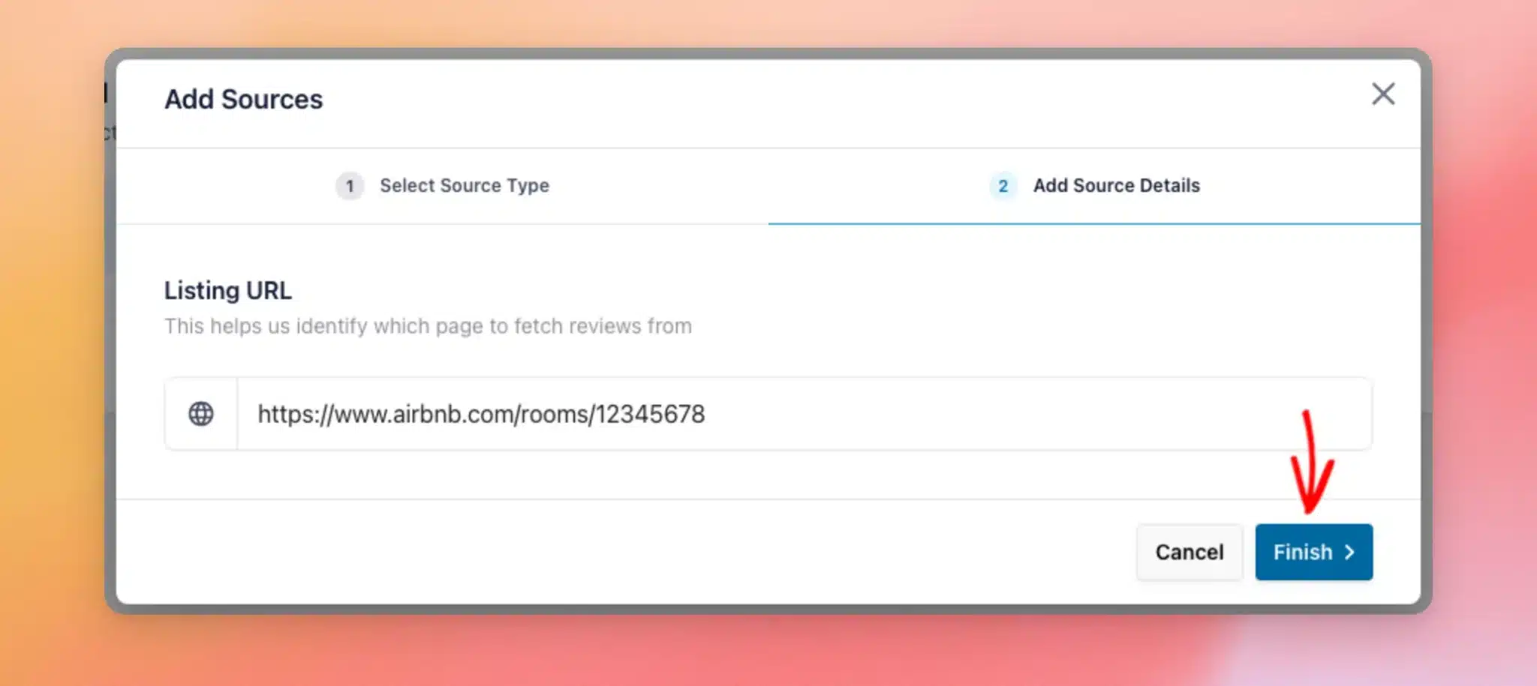Click the airbnb.com/rooms URL text
The height and width of the screenshot is (686, 1537).
(x=481, y=414)
